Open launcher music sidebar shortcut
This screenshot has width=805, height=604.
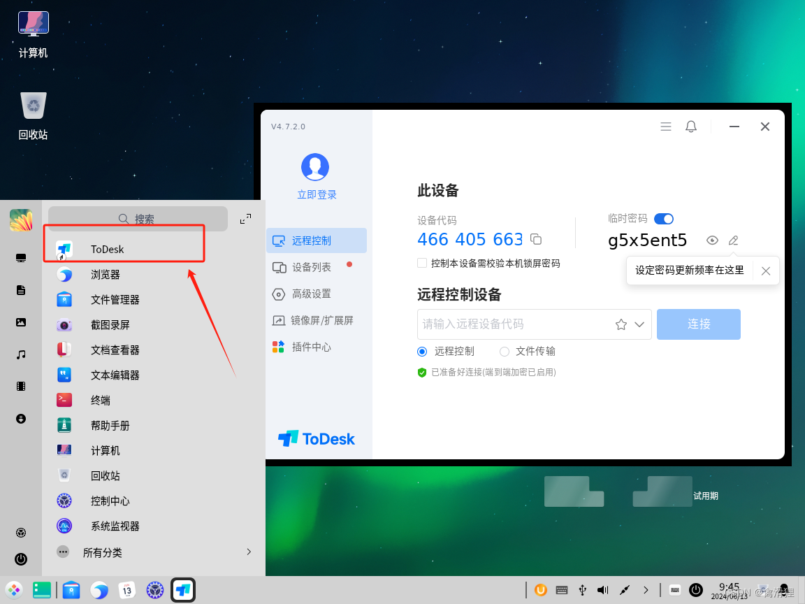click(x=21, y=354)
